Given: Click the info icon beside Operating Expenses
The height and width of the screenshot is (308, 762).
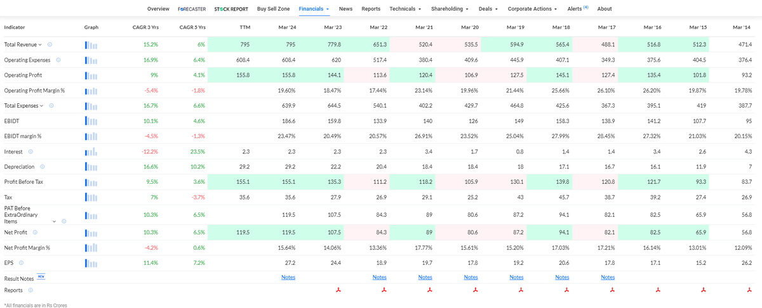Looking at the screenshot, I should pos(58,60).
